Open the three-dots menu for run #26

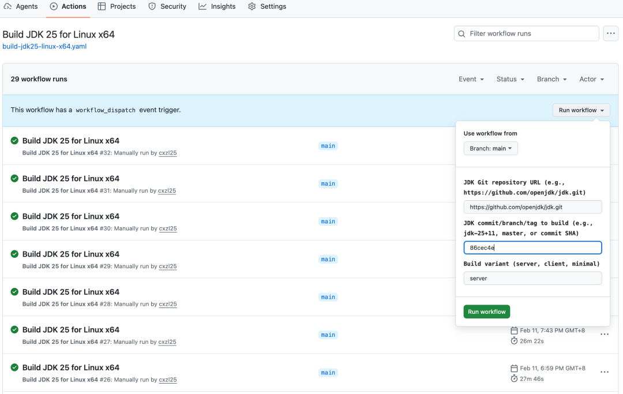point(605,372)
